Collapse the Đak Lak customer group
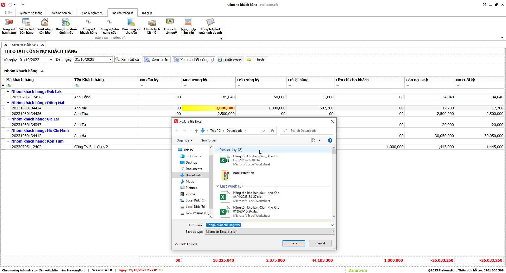The image size is (506, 273). click(8, 92)
